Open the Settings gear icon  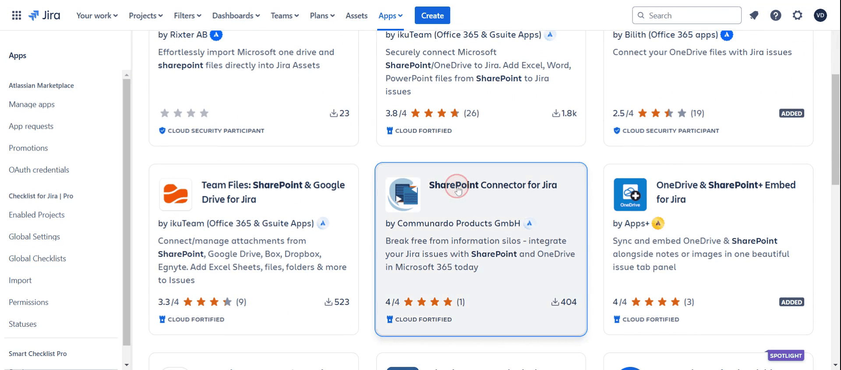pos(798,15)
